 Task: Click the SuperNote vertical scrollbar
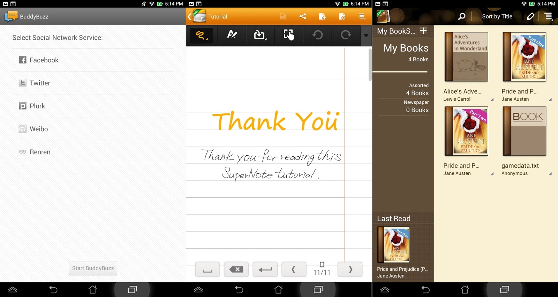click(370, 65)
